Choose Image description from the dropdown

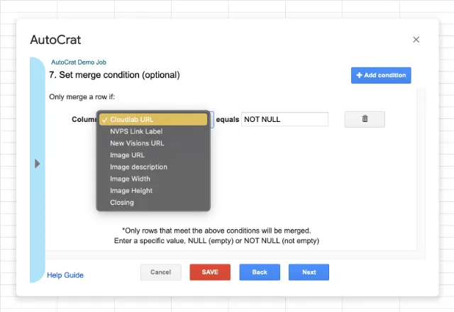[x=138, y=167]
